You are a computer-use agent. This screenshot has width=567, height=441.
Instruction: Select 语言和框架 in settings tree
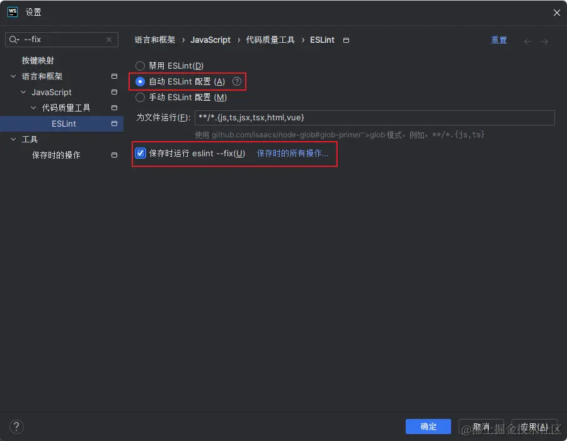(x=42, y=76)
